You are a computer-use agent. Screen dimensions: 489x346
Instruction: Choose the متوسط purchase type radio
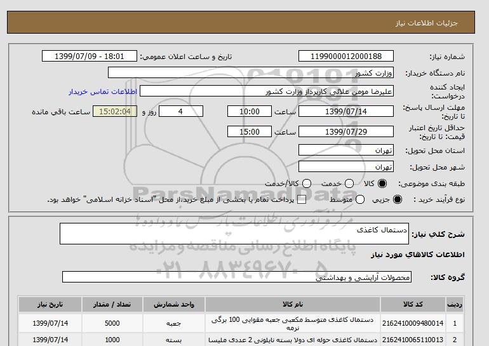(360, 199)
